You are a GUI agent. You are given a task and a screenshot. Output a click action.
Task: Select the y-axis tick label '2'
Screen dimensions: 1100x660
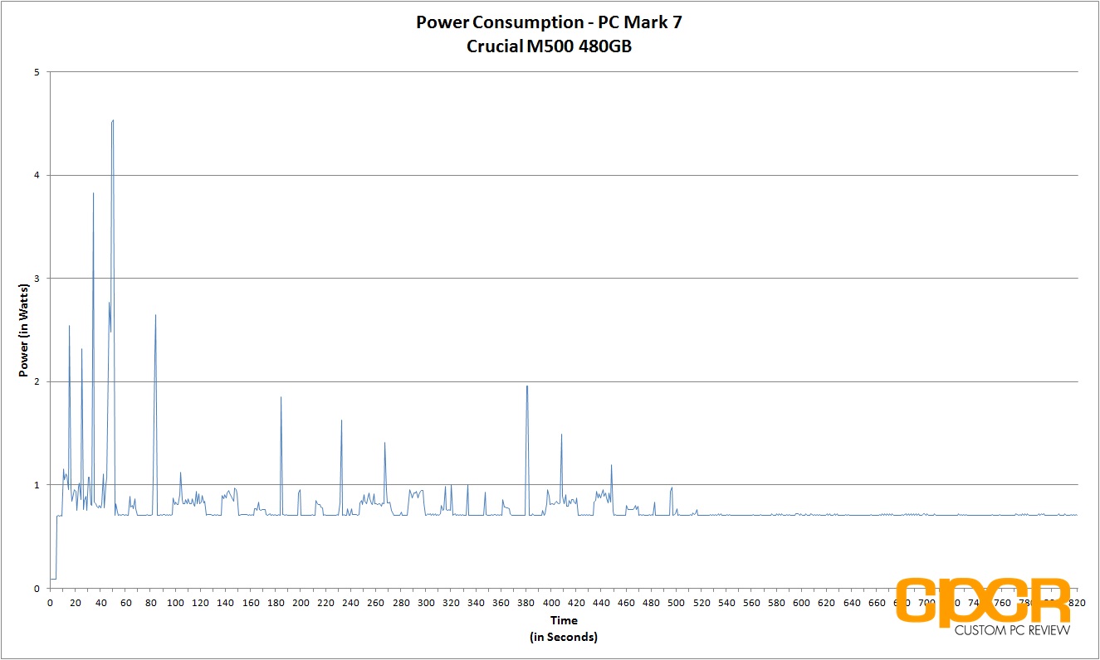point(38,381)
